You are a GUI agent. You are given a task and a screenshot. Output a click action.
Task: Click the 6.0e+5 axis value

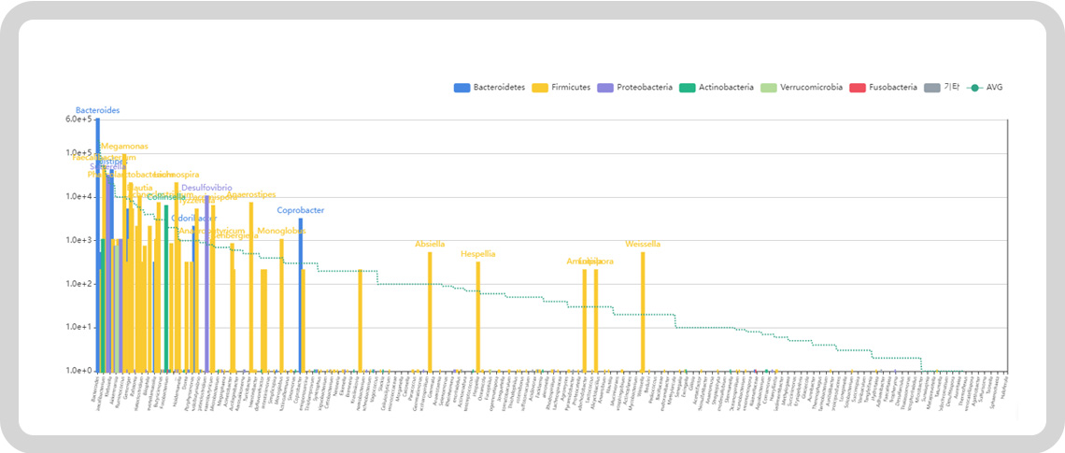[x=78, y=120]
